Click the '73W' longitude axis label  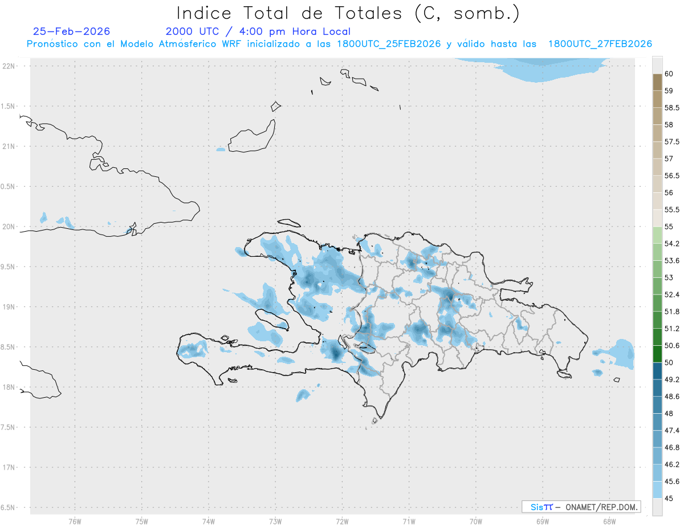pyautogui.click(x=275, y=521)
